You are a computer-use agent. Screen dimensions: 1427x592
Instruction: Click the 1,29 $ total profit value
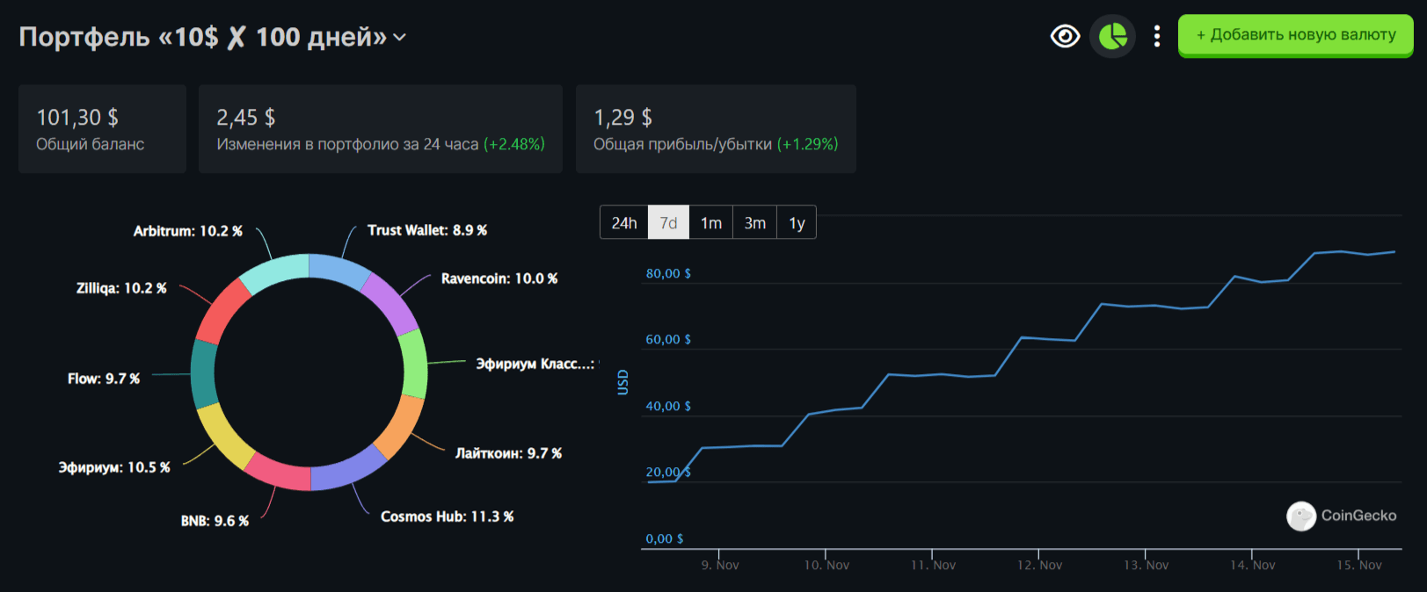tap(622, 118)
